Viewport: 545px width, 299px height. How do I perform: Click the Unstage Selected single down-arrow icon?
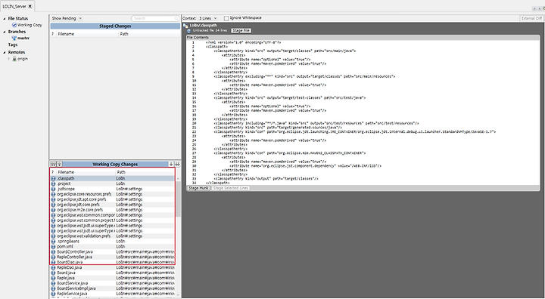click(x=171, y=164)
